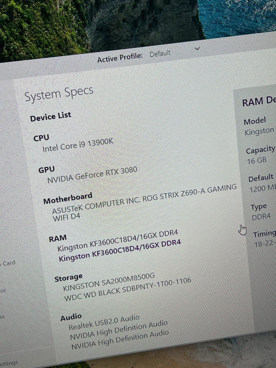Select Realtek USB2.0 Audio device
276x368 pixels.
[104, 323]
